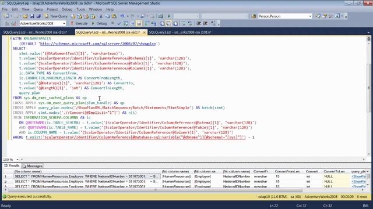
Task: Click the Debug button in the toolbar
Action: (99, 23)
